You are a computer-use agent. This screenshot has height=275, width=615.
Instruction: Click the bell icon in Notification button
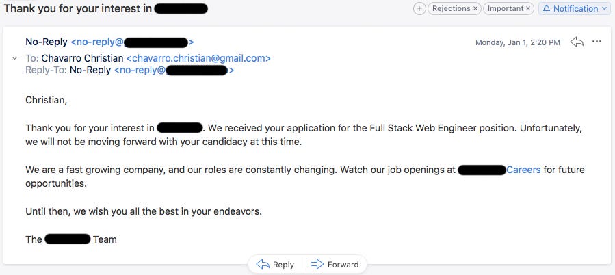[547, 9]
